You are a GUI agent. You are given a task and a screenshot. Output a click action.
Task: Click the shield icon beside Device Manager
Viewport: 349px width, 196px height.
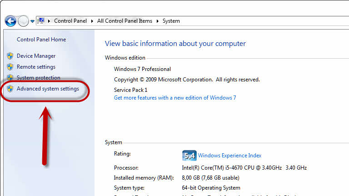10,56
